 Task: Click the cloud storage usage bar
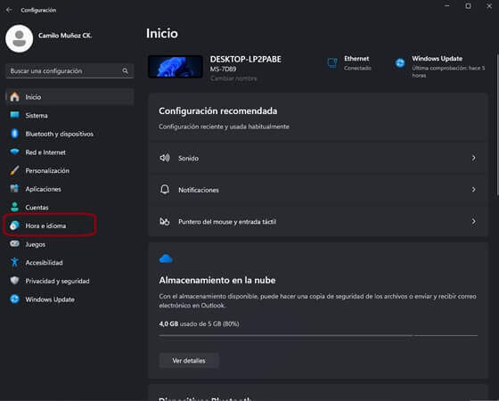point(318,335)
